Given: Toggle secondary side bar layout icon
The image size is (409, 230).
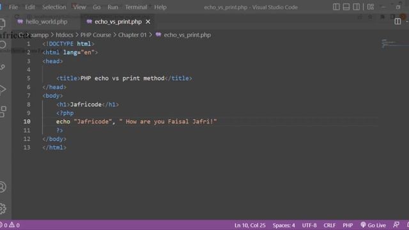Looking at the screenshot, I should pos(356,7).
